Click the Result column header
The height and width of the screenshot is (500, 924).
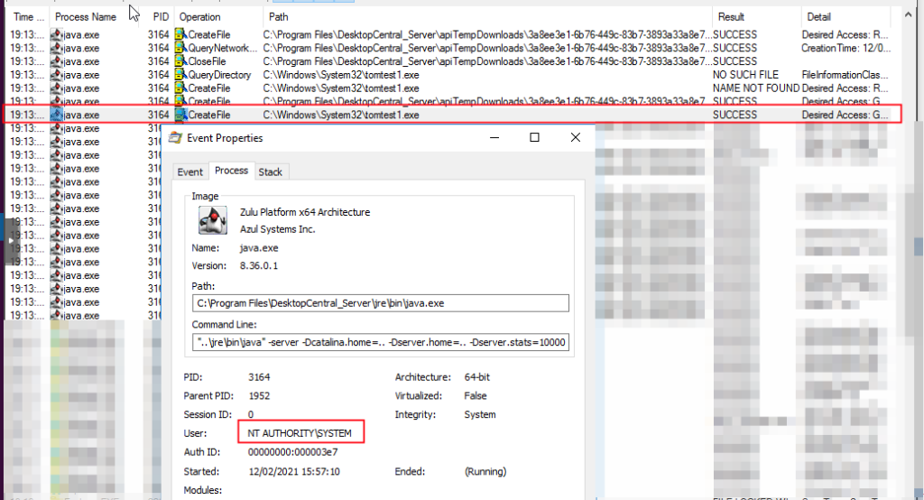pyautogui.click(x=731, y=17)
